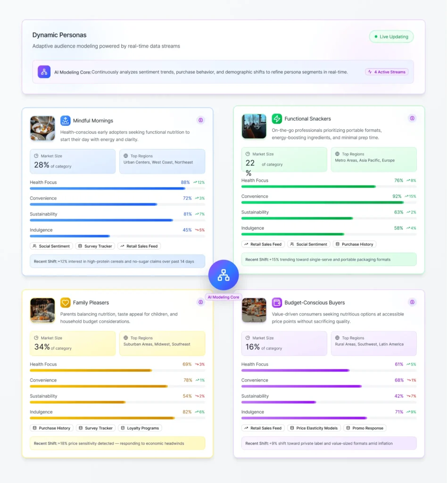Click the Top Regions globe icon in Mindful Mornings
447x483 pixels.
pyautogui.click(x=125, y=156)
